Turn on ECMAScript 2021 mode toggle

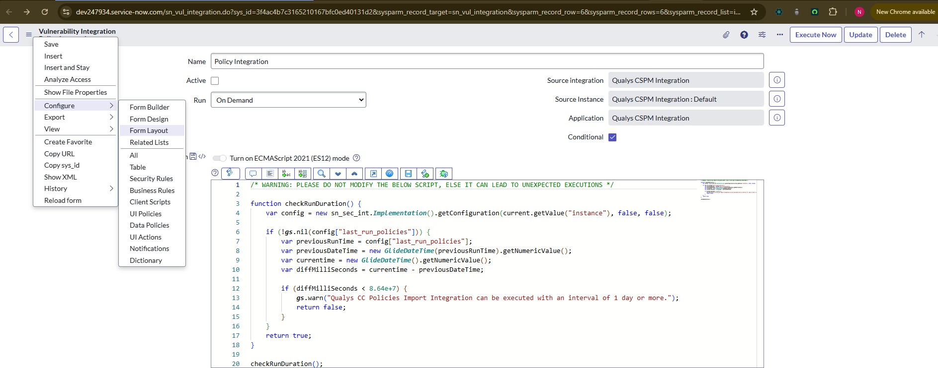219,158
